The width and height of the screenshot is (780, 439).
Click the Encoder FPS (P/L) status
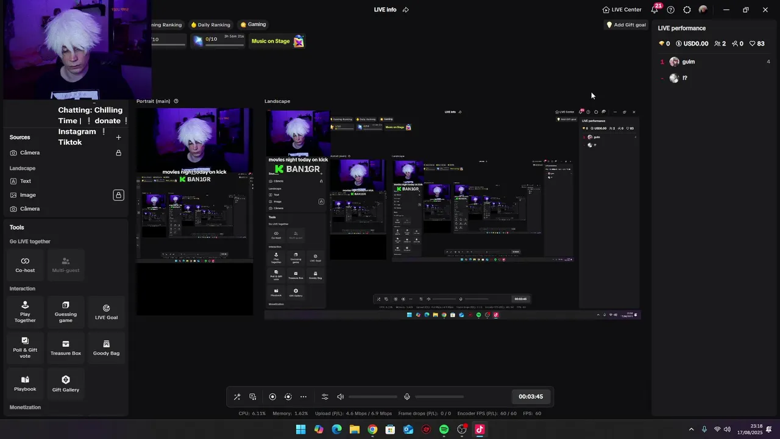tap(487, 413)
